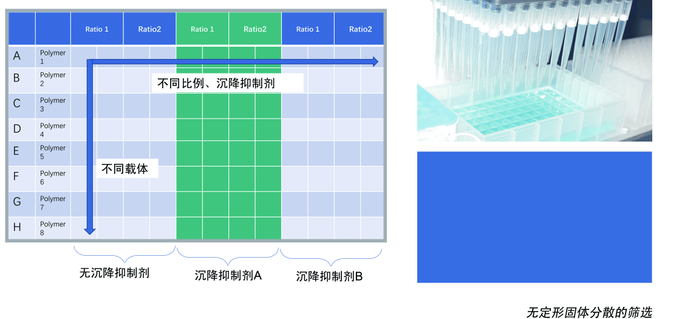Select the Polymer 8 cell
Image resolution: width=679 pixels, height=319 pixels.
pyautogui.click(x=53, y=228)
